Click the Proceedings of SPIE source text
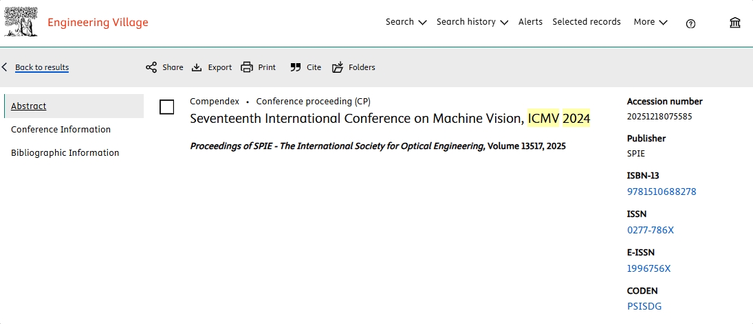This screenshot has height=324, width=753. (x=378, y=146)
